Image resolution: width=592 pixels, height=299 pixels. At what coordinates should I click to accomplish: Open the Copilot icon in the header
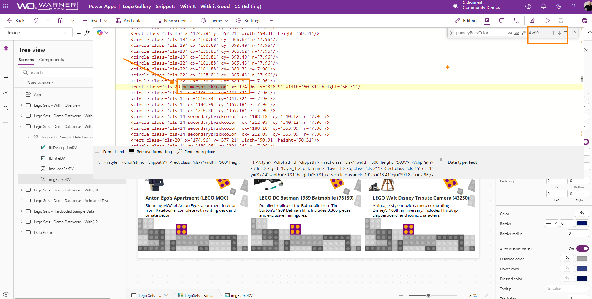(x=528, y=6)
